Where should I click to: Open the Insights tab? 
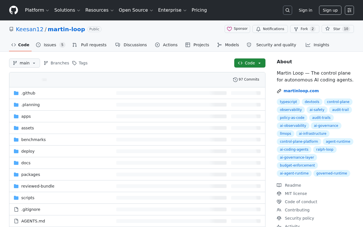317,45
